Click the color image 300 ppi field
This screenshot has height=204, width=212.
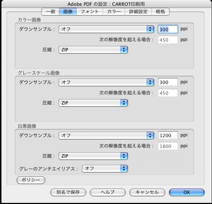tap(168, 29)
